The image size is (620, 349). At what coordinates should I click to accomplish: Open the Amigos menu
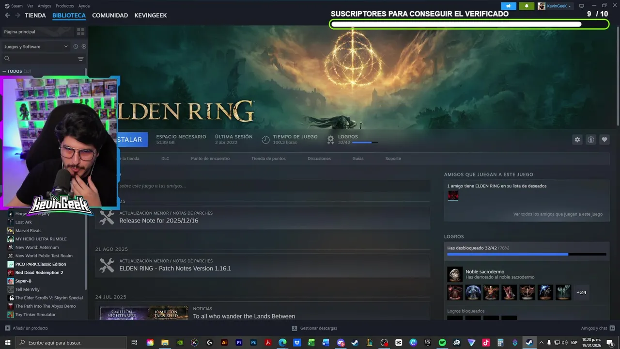(x=45, y=6)
